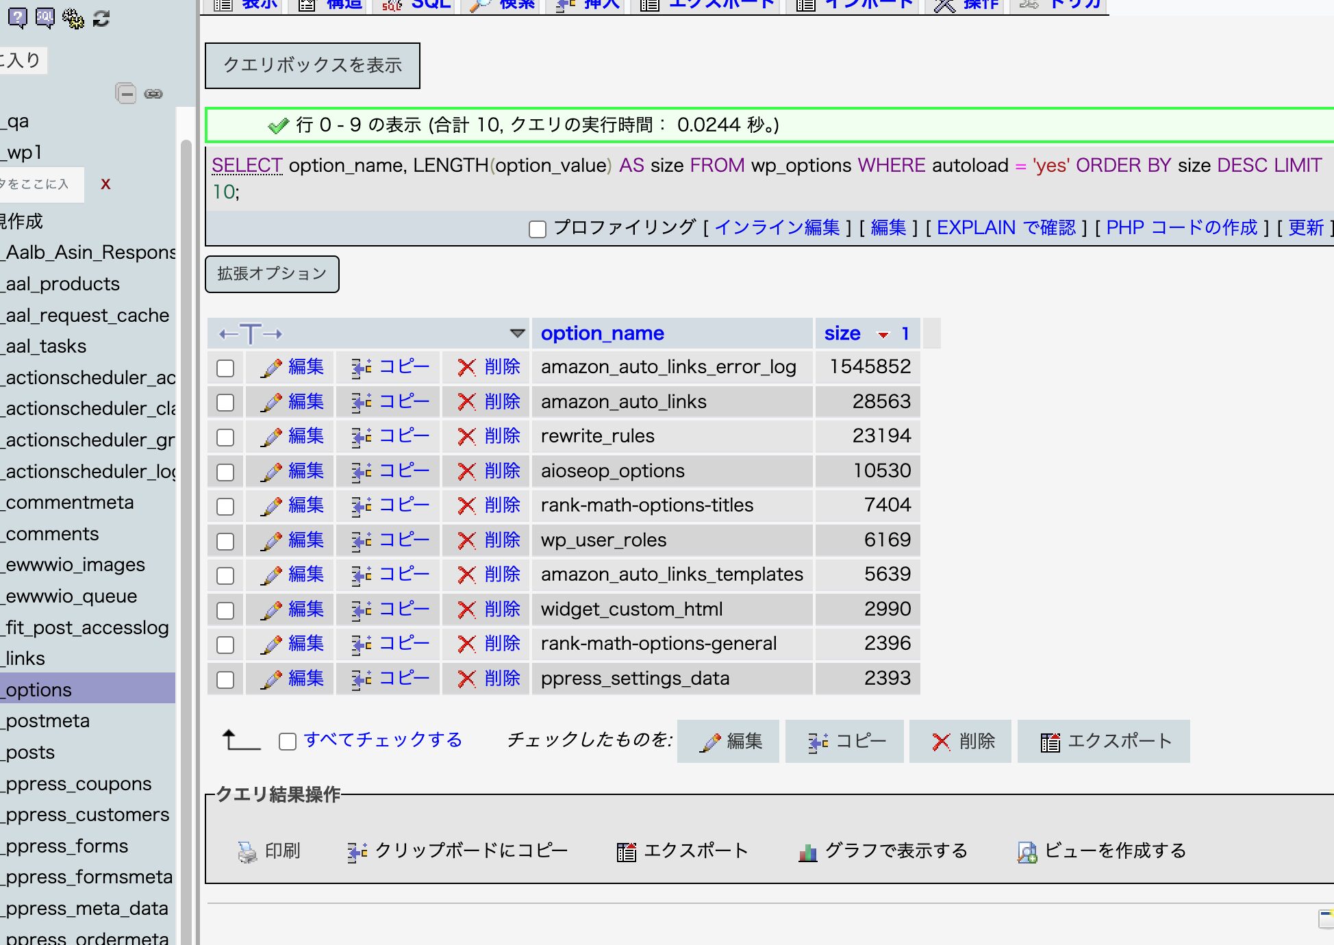Click Display as chart icon
The image size is (1334, 945).
(x=808, y=852)
